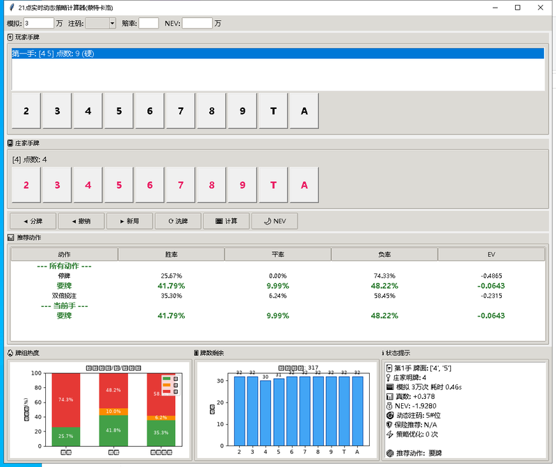556x467 pixels.
Task: Click the card icon before 第1手 牌面
Action: [389, 368]
